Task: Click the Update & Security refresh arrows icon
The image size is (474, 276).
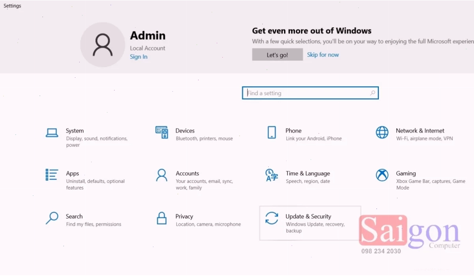Action: 272,218
